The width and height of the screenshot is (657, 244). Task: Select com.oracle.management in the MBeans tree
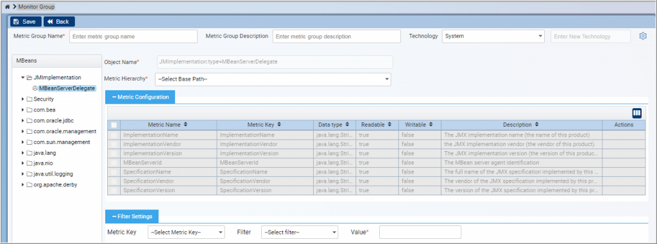coord(65,131)
